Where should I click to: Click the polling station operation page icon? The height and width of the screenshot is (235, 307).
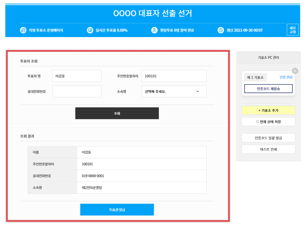[x=23, y=30]
